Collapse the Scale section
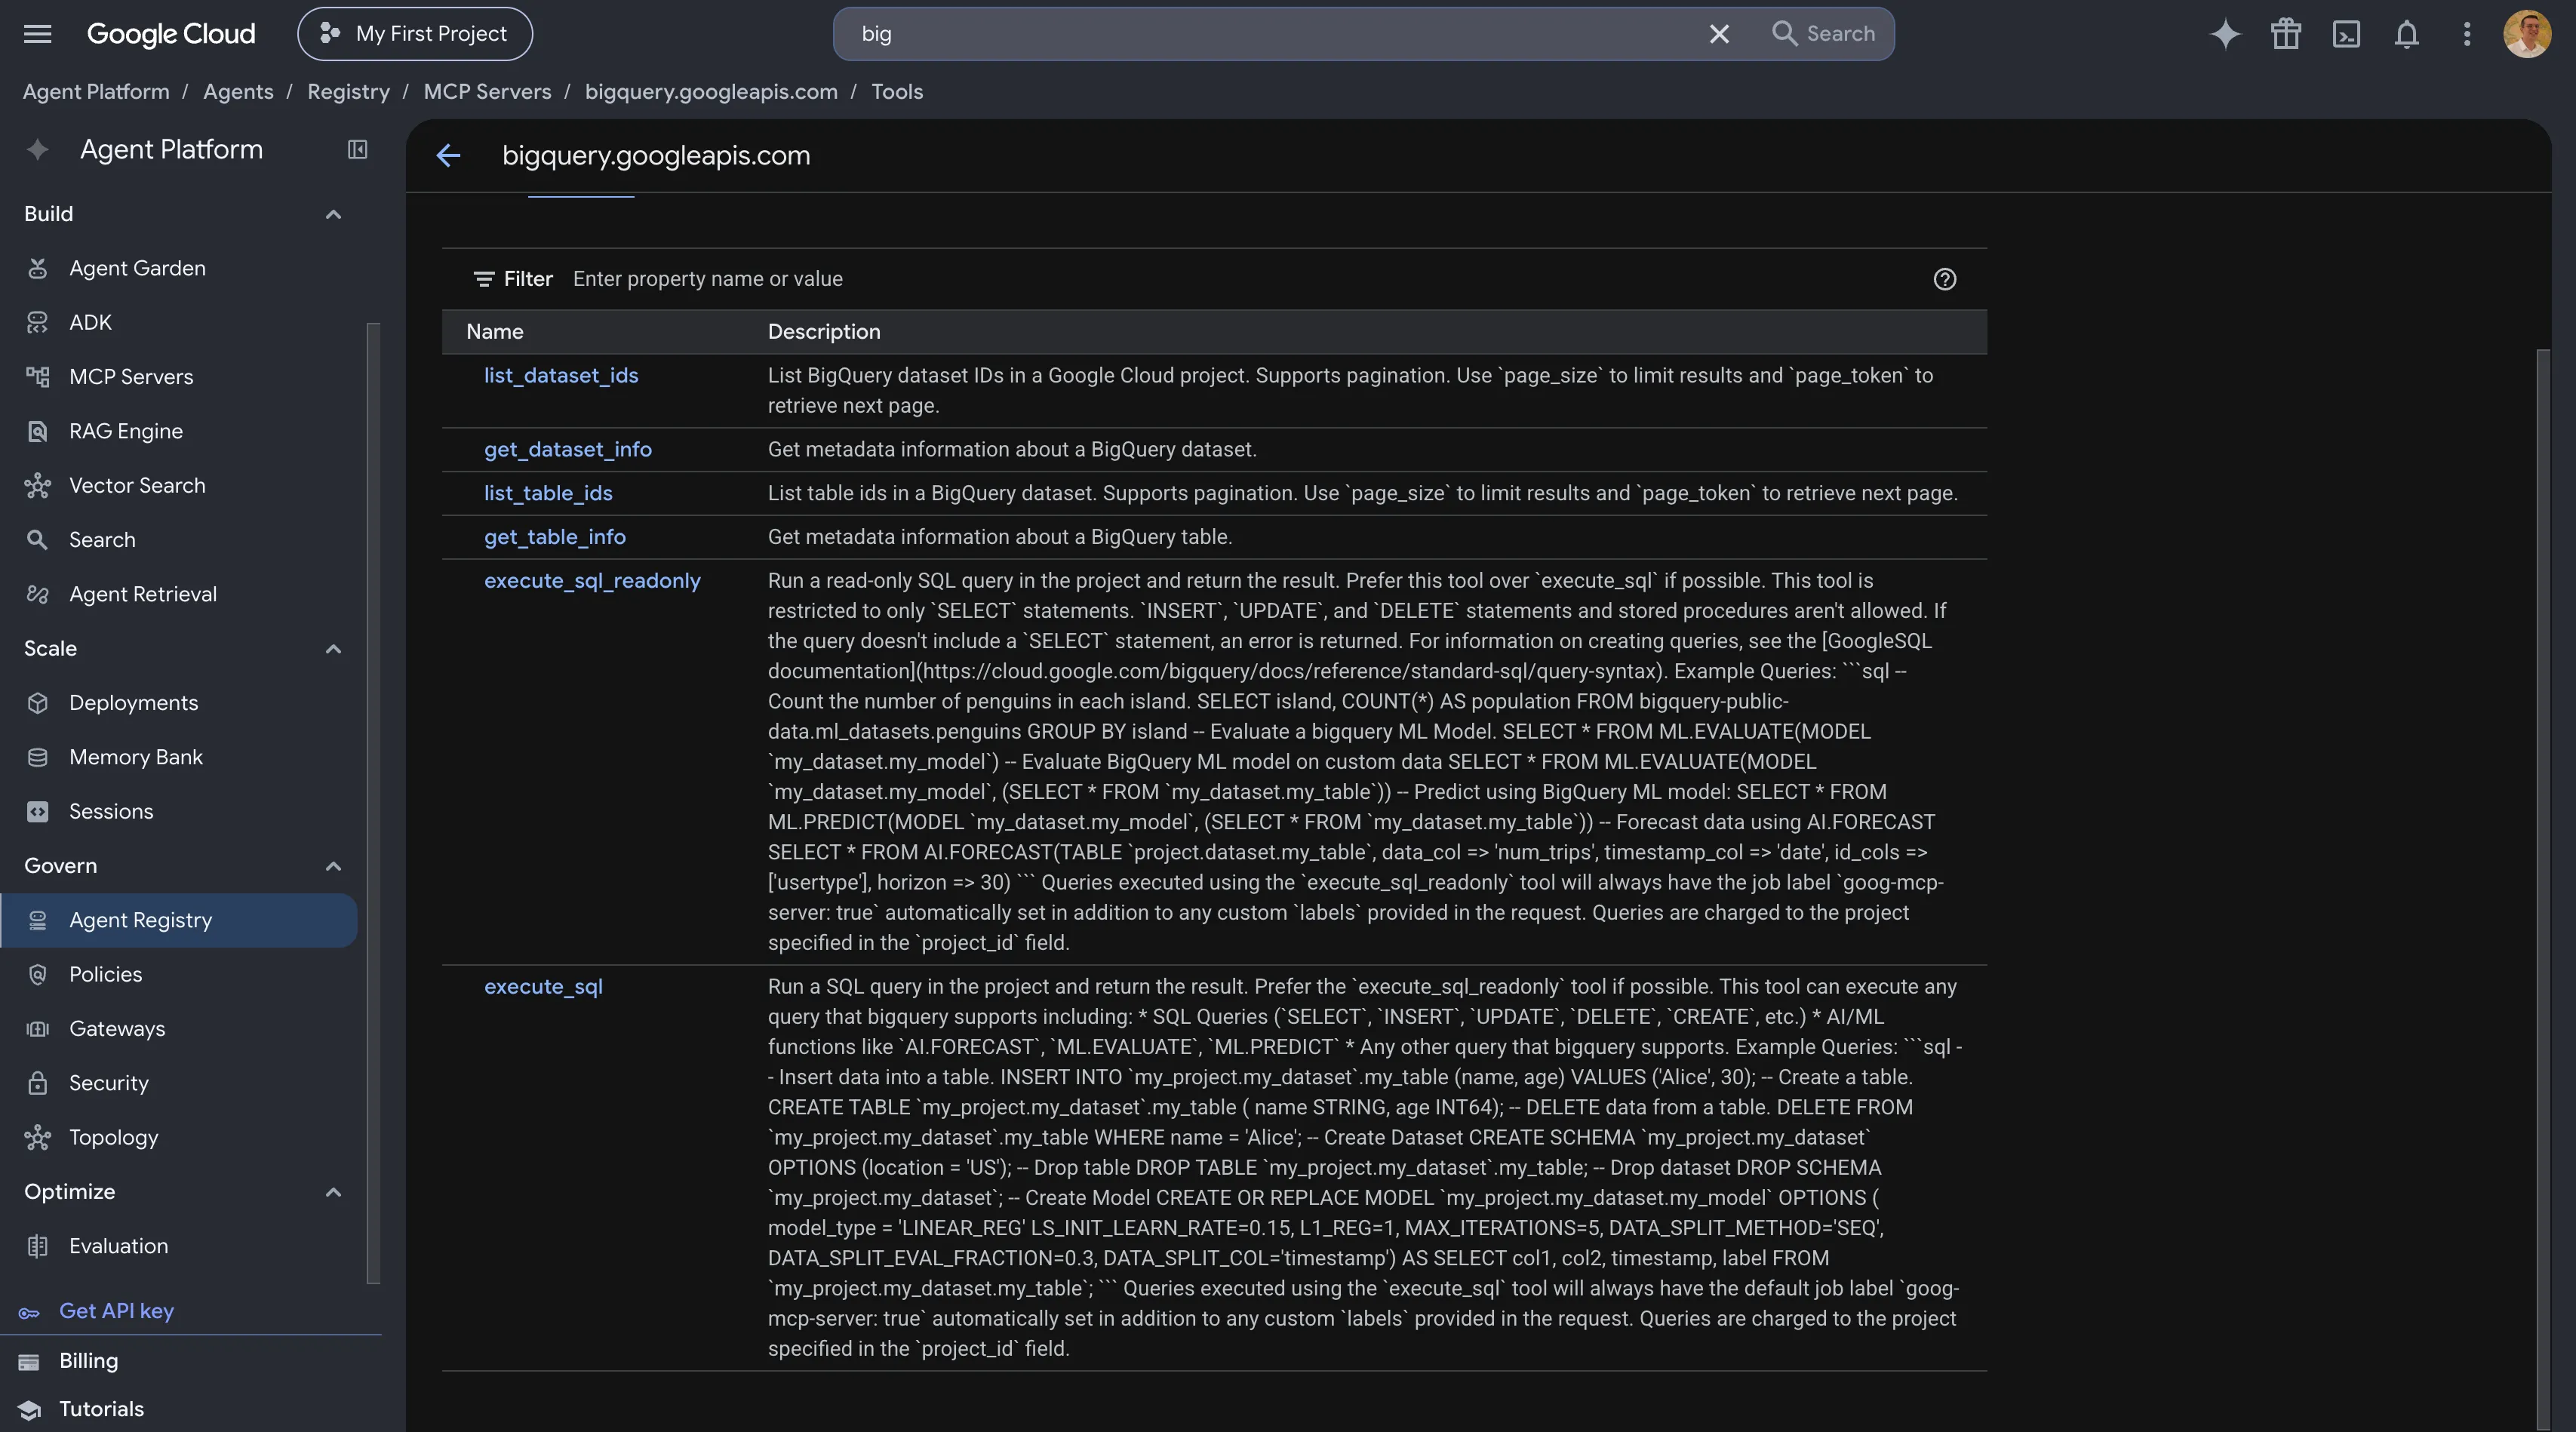This screenshot has width=2576, height=1432. (333, 649)
